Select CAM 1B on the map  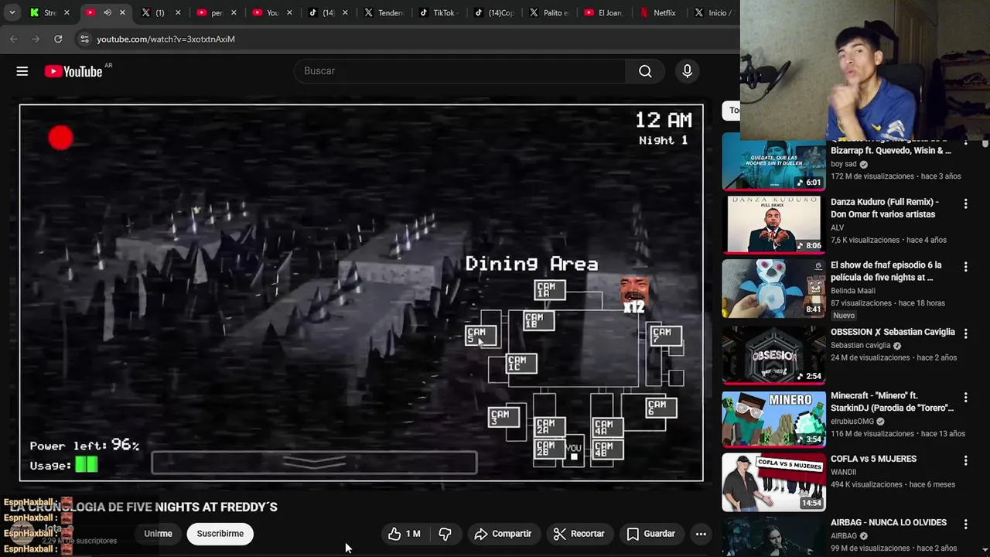(538, 320)
